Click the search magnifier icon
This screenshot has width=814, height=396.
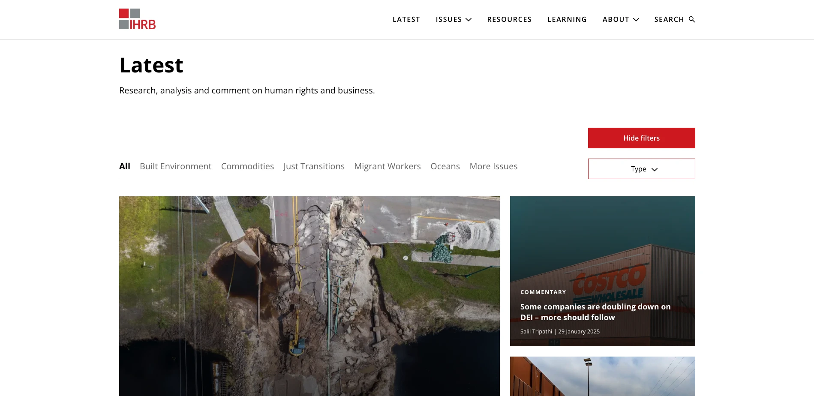click(x=691, y=19)
